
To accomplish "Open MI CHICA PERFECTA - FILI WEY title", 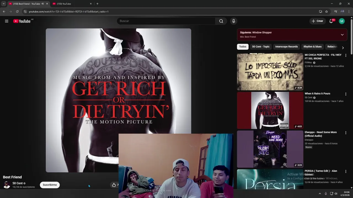I will tap(323, 57).
